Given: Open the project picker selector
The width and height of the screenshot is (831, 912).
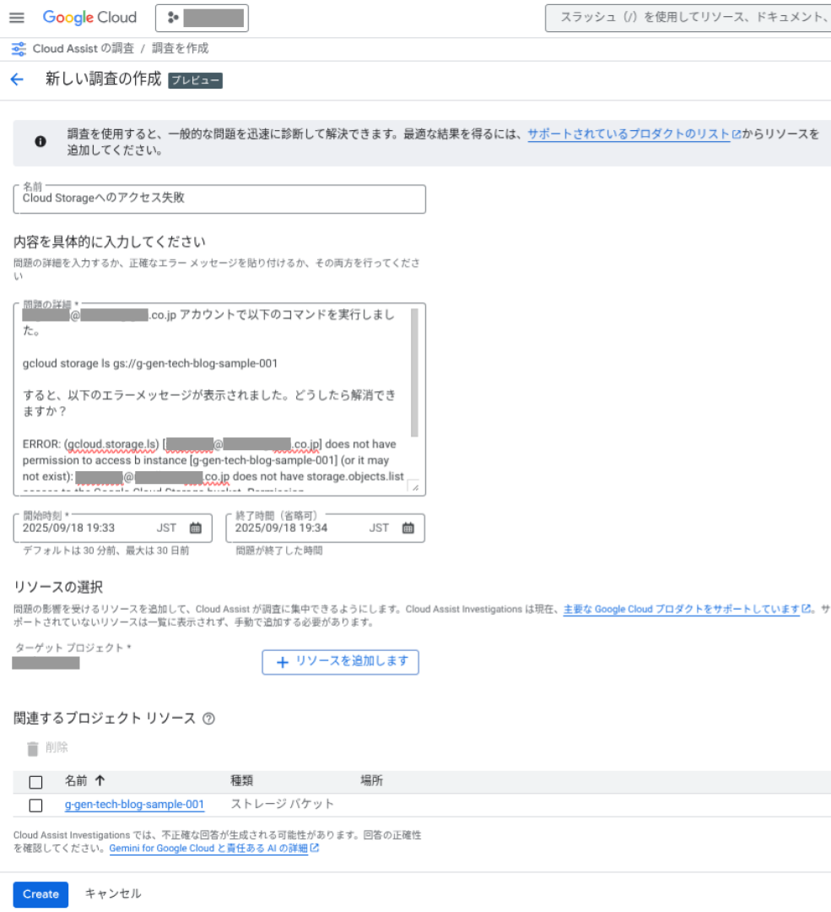Looking at the screenshot, I should tap(202, 18).
